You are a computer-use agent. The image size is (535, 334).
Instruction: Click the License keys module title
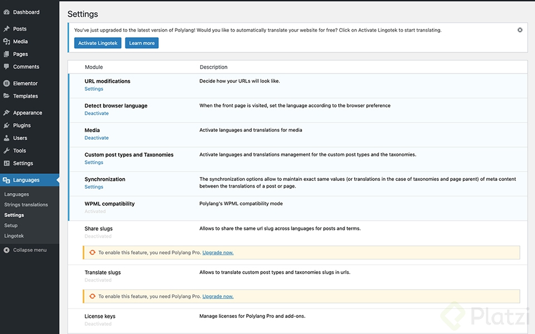(x=100, y=316)
